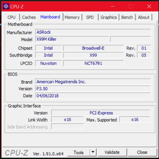159x159 pixels.
Task: Open the SPD tab
Action: click(x=90, y=17)
